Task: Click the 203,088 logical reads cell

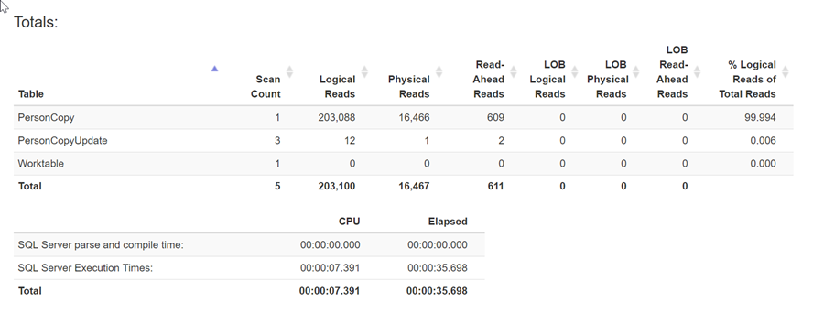Action: point(337,118)
